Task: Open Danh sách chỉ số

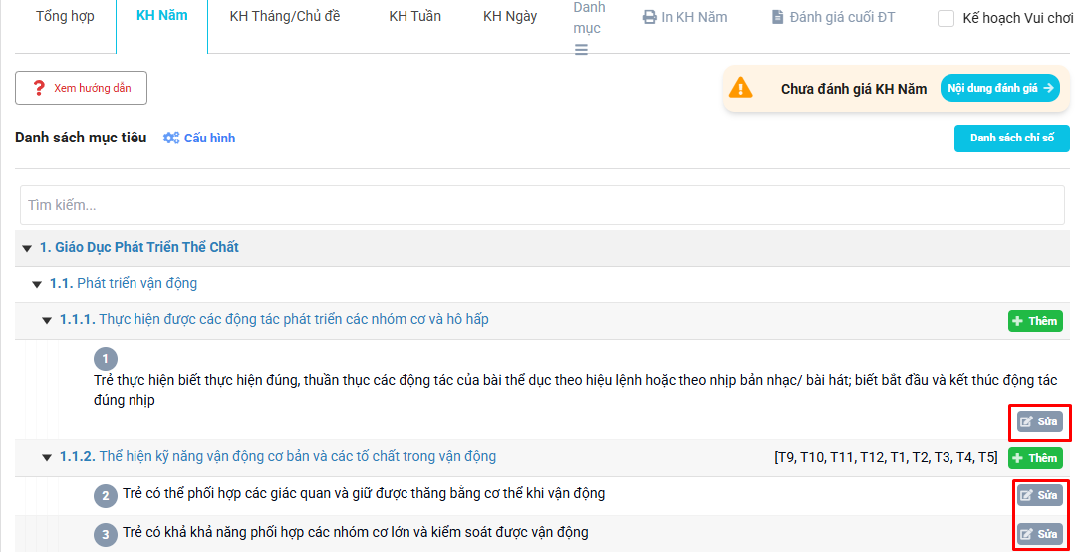Action: click(x=1012, y=139)
